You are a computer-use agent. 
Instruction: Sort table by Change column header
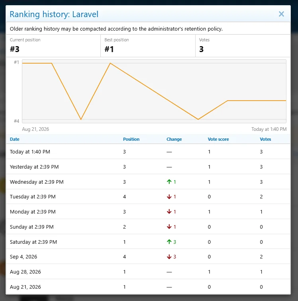[174, 139]
